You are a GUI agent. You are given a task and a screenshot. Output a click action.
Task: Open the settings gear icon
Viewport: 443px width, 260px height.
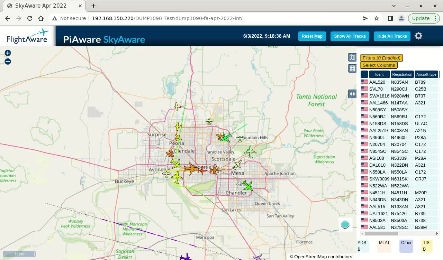pos(418,36)
